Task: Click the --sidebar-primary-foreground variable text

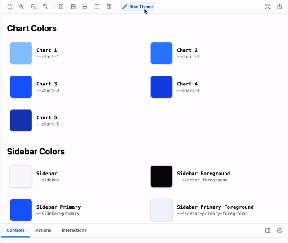Action: [x=212, y=214]
